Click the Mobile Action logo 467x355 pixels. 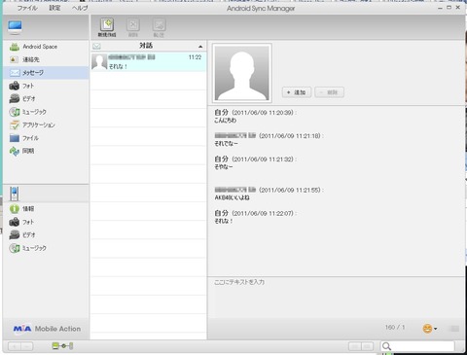click(47, 329)
